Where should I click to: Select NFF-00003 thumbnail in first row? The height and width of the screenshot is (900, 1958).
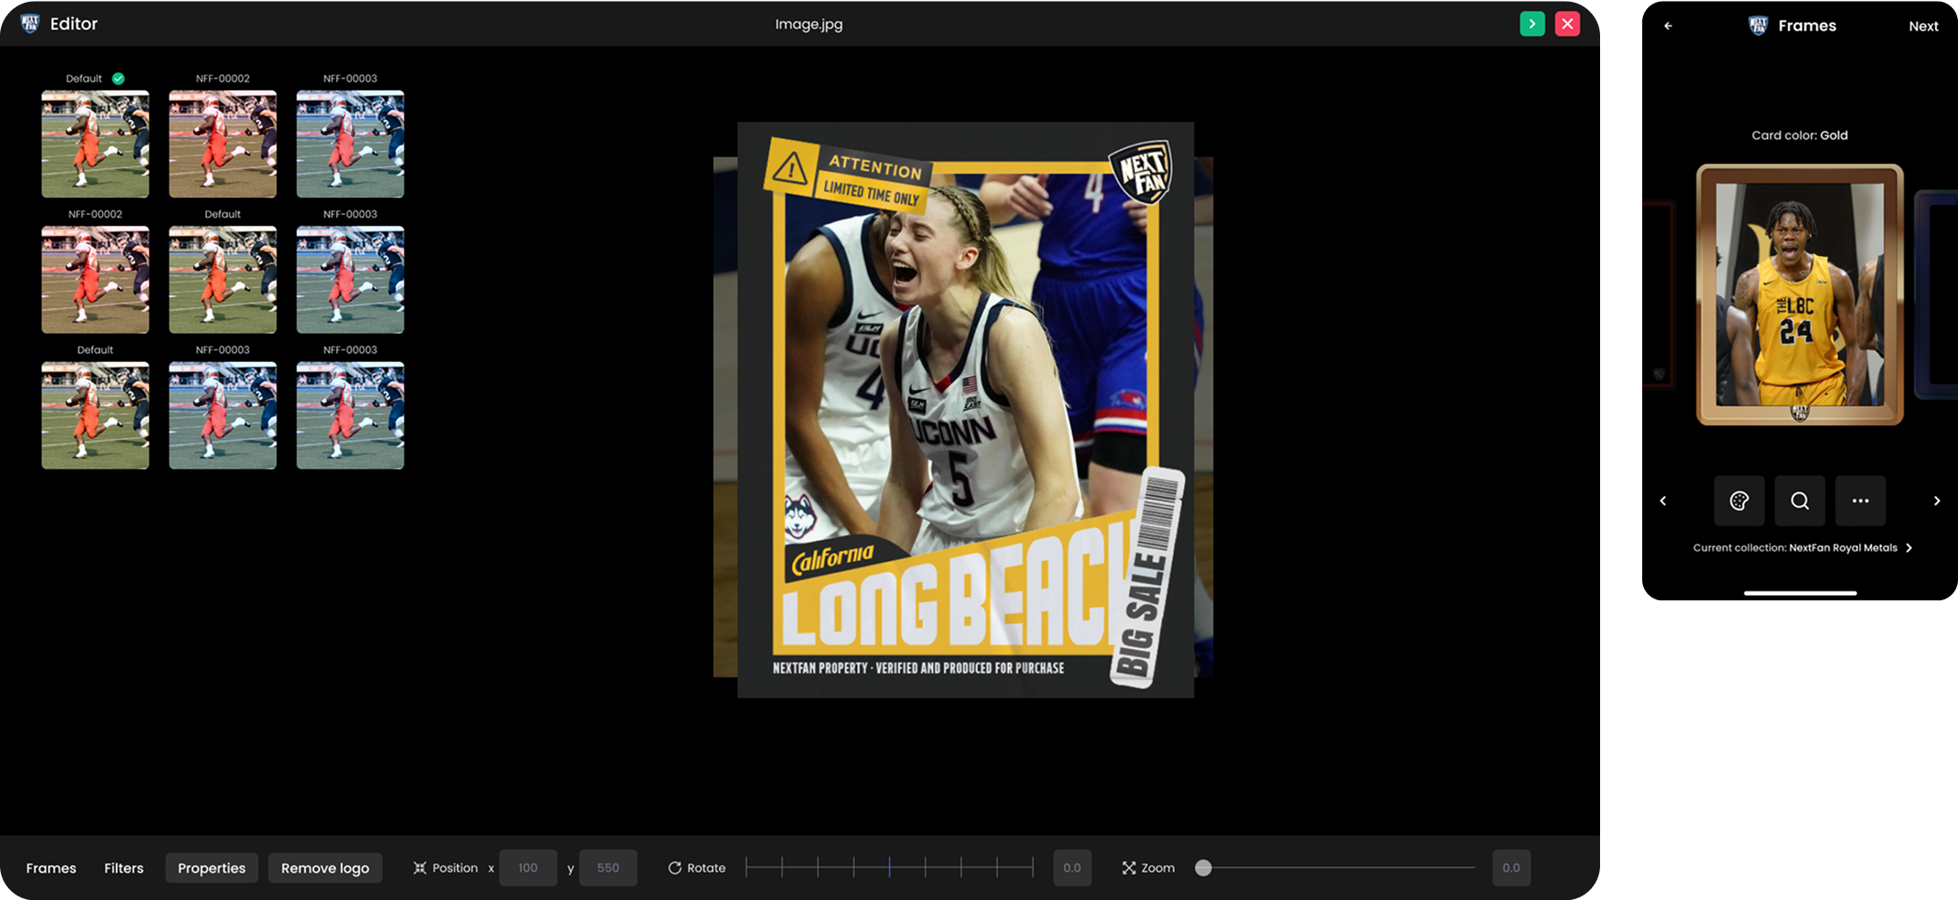point(350,144)
